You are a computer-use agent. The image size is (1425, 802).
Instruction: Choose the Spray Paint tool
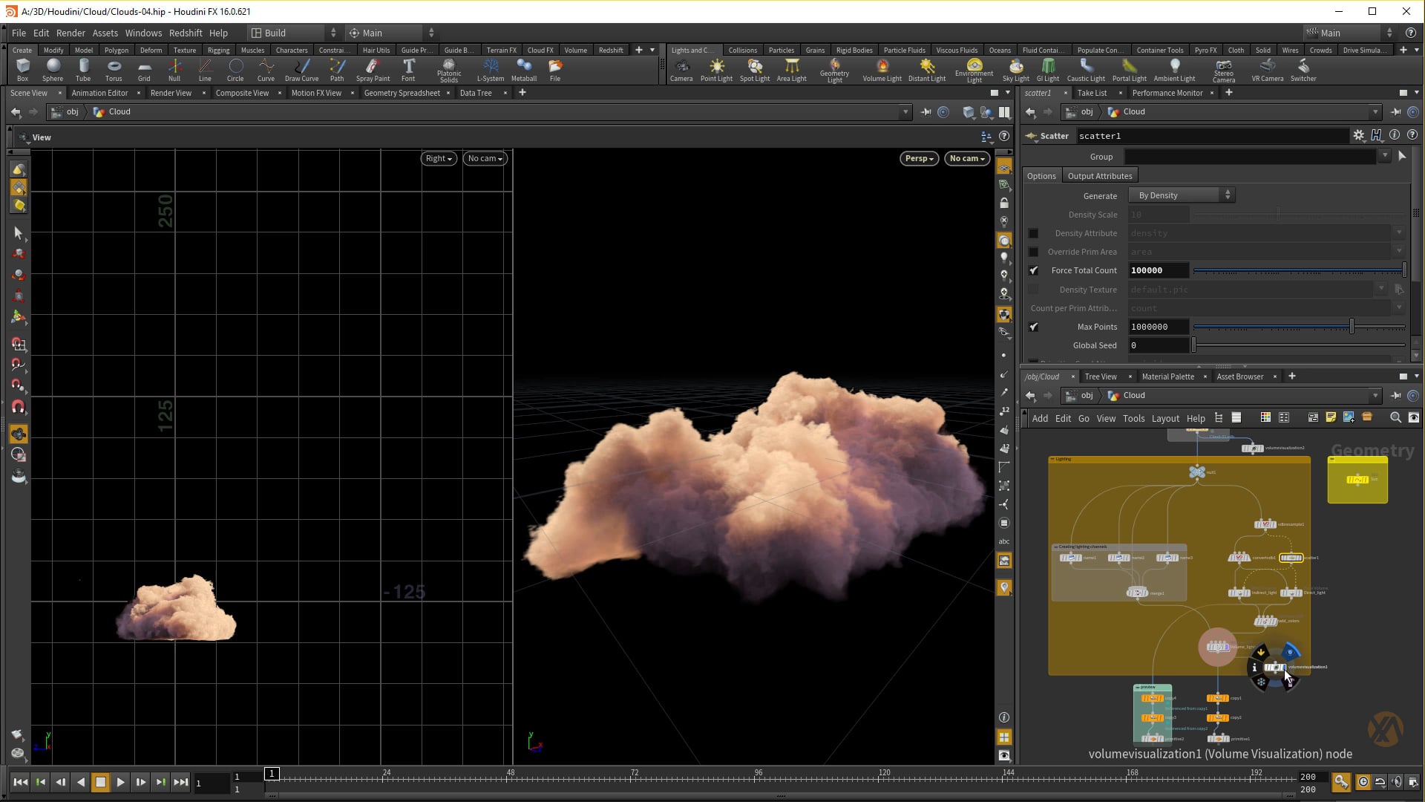point(373,70)
